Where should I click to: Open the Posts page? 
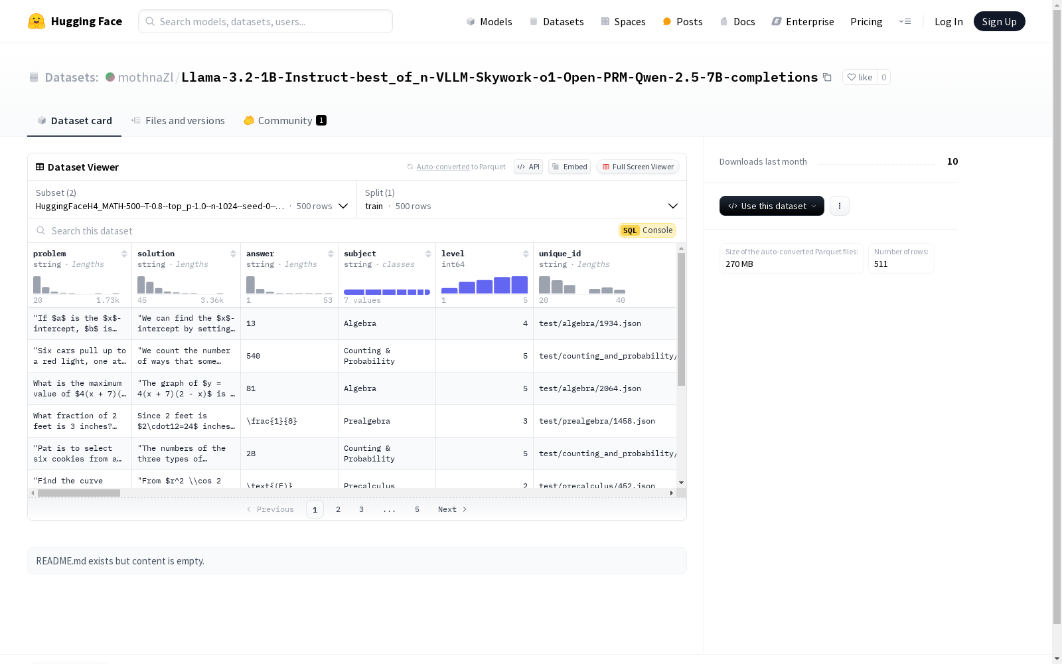[x=682, y=21]
